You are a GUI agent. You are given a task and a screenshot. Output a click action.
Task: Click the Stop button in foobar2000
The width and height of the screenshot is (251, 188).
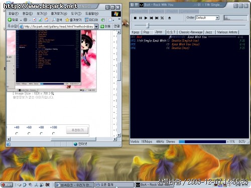(x=135, y=18)
